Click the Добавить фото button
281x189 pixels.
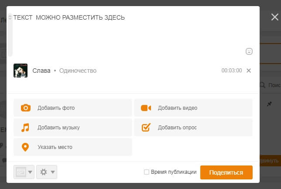coord(73,108)
